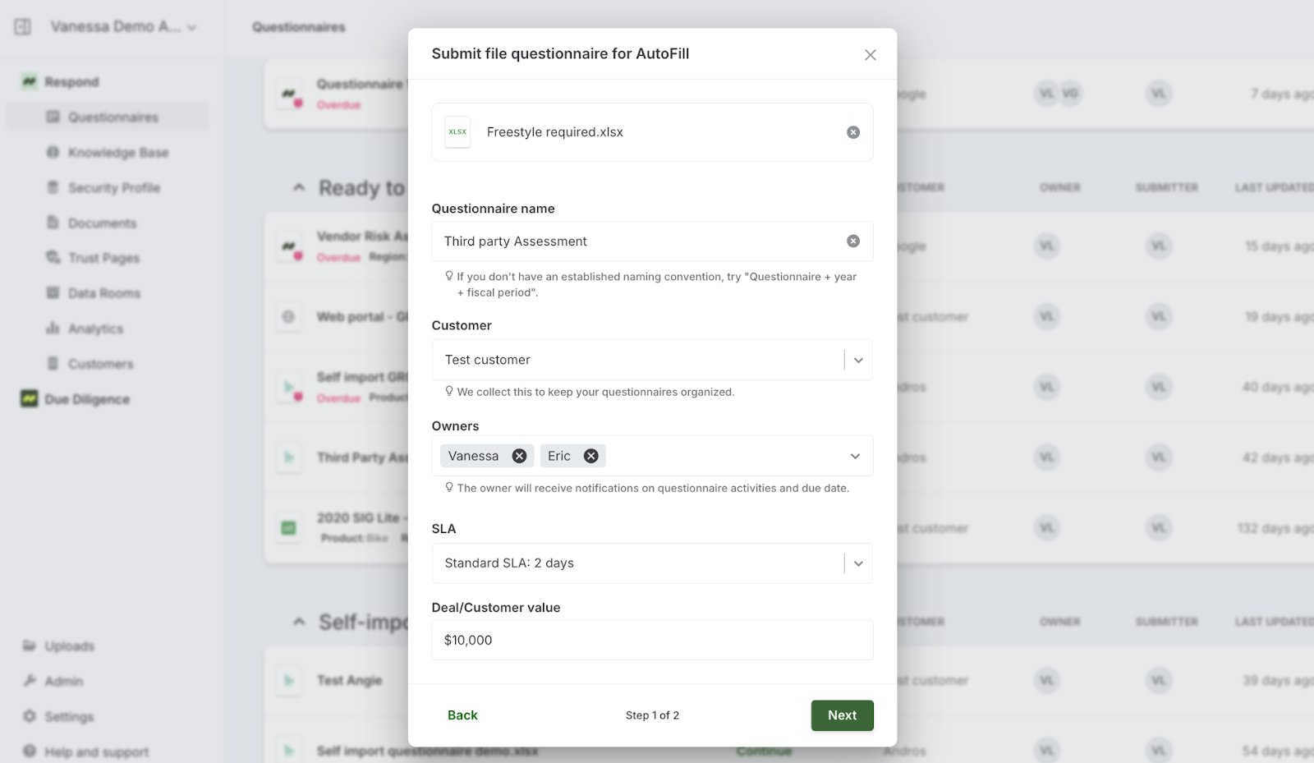Click the Deal/Customer value input field
This screenshot has height=763, width=1314.
(x=652, y=640)
